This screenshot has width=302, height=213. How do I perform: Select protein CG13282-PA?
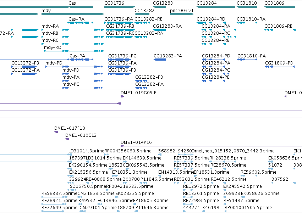coord(149,84)
